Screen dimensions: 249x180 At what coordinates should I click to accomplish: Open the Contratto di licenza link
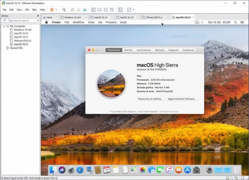click(x=168, y=112)
